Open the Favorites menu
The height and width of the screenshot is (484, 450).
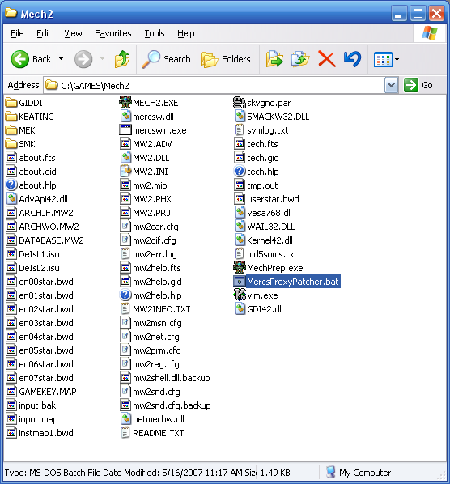tap(113, 33)
